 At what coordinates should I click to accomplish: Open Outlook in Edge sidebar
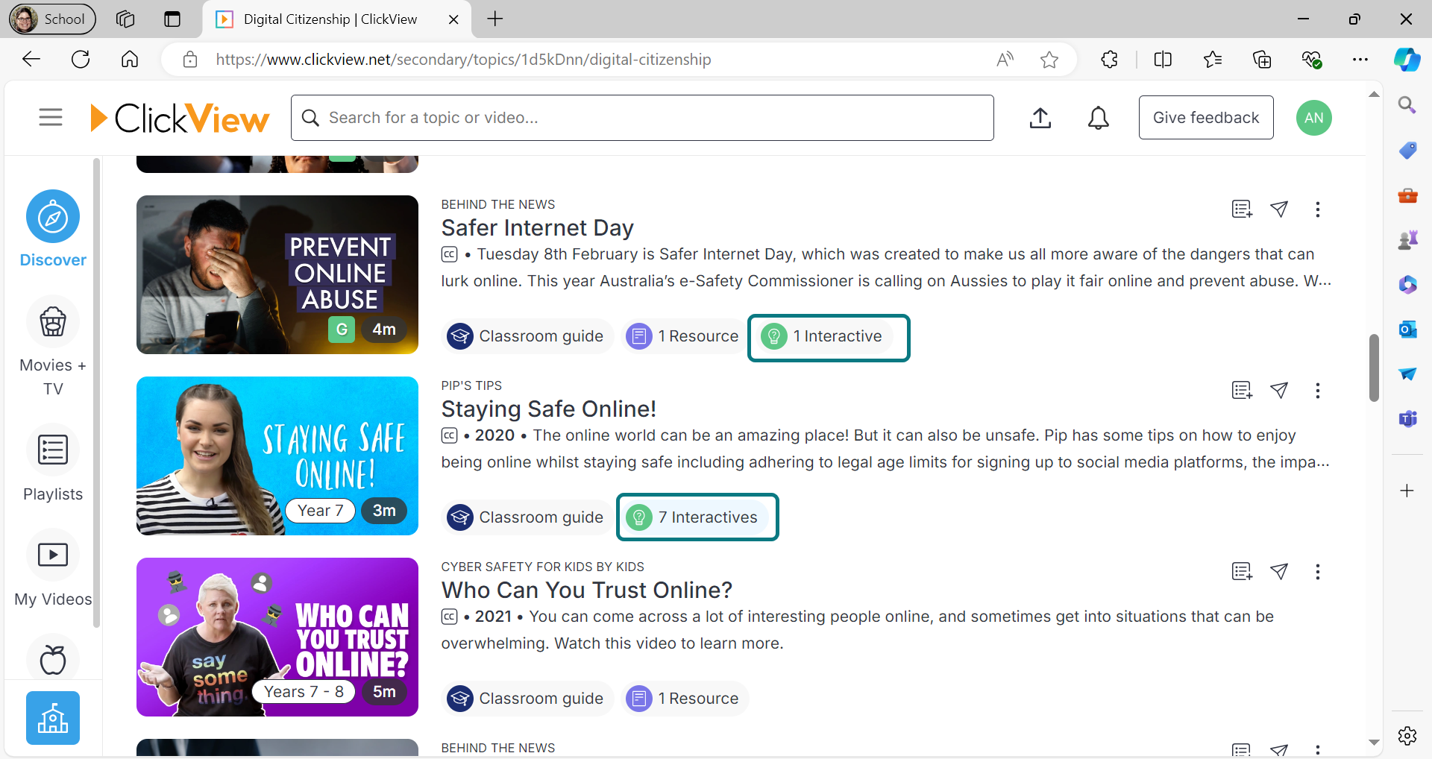(x=1407, y=329)
